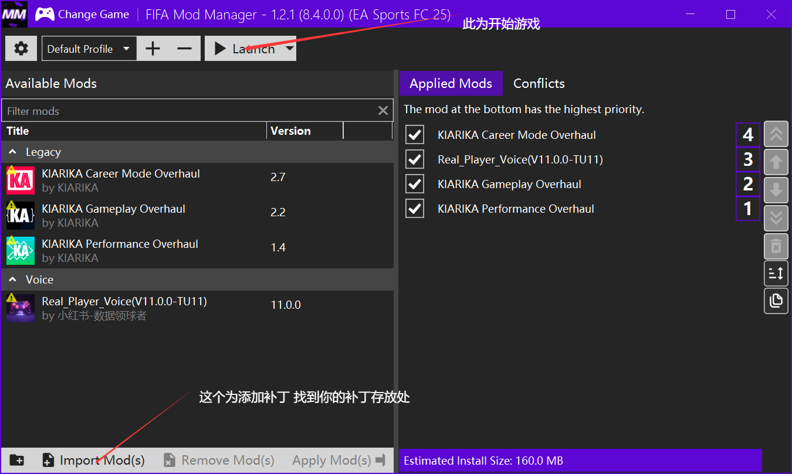The image size is (792, 474).
Task: Uncheck KIARIKA Career Mode Overhaul applied mod
Action: coord(415,135)
